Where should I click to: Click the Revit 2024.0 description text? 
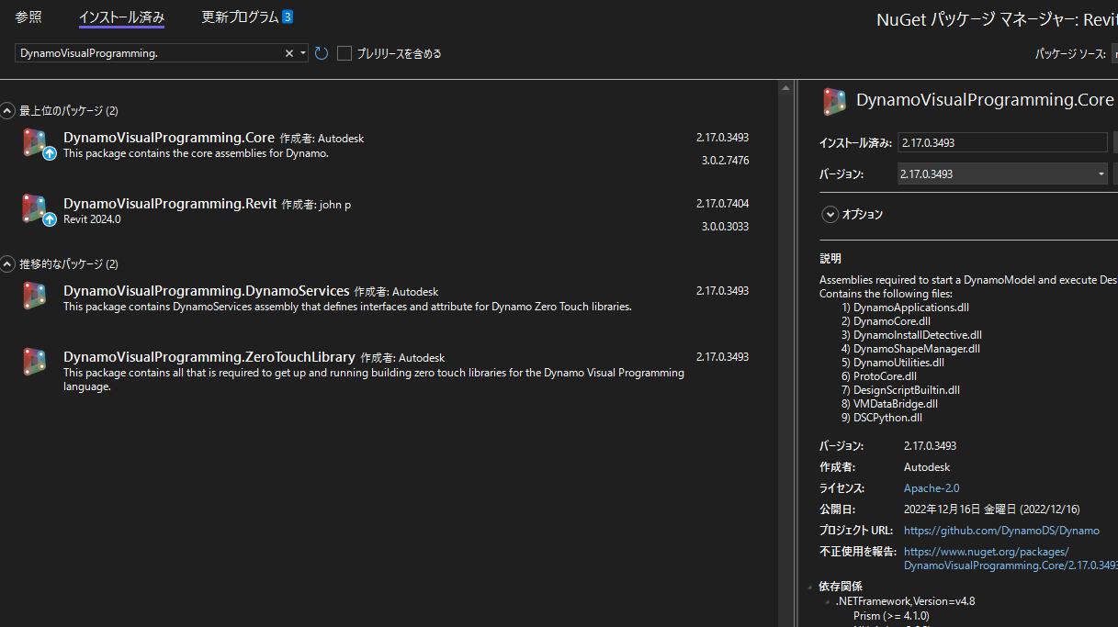pos(92,219)
